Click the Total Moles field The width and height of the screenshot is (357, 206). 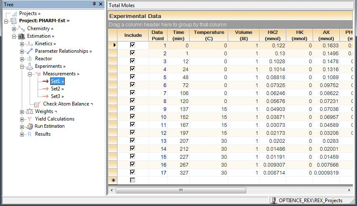230,5
